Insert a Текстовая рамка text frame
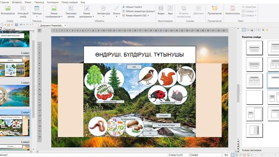279x157 pixels. coord(71,11)
